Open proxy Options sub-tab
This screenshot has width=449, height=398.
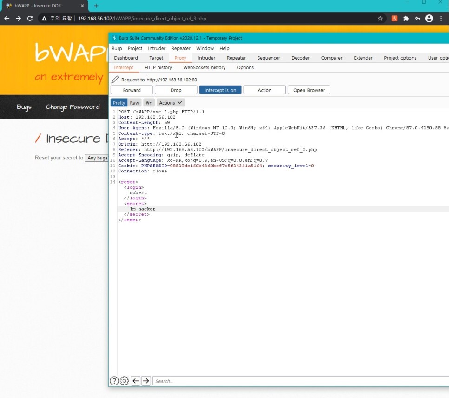[x=245, y=67]
